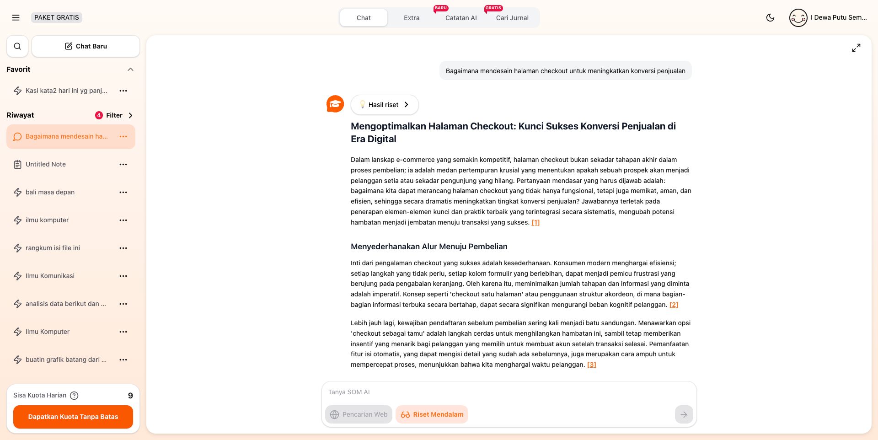Open options for 'Untitled Note' item
Image resolution: width=878 pixels, height=440 pixels.
(x=123, y=165)
